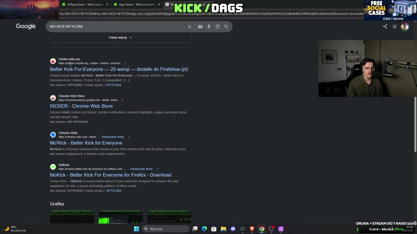
Task: Click the browser address bar URL
Action: (x=211, y=14)
